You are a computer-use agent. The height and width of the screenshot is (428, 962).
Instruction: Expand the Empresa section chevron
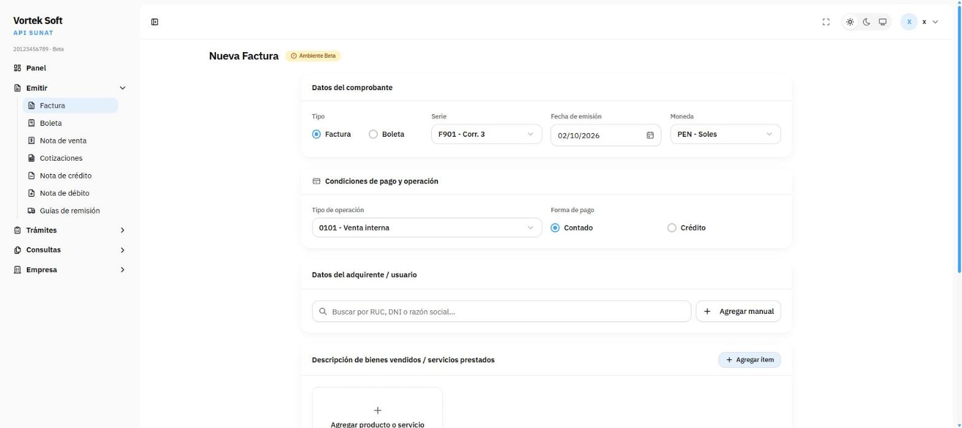click(x=122, y=270)
